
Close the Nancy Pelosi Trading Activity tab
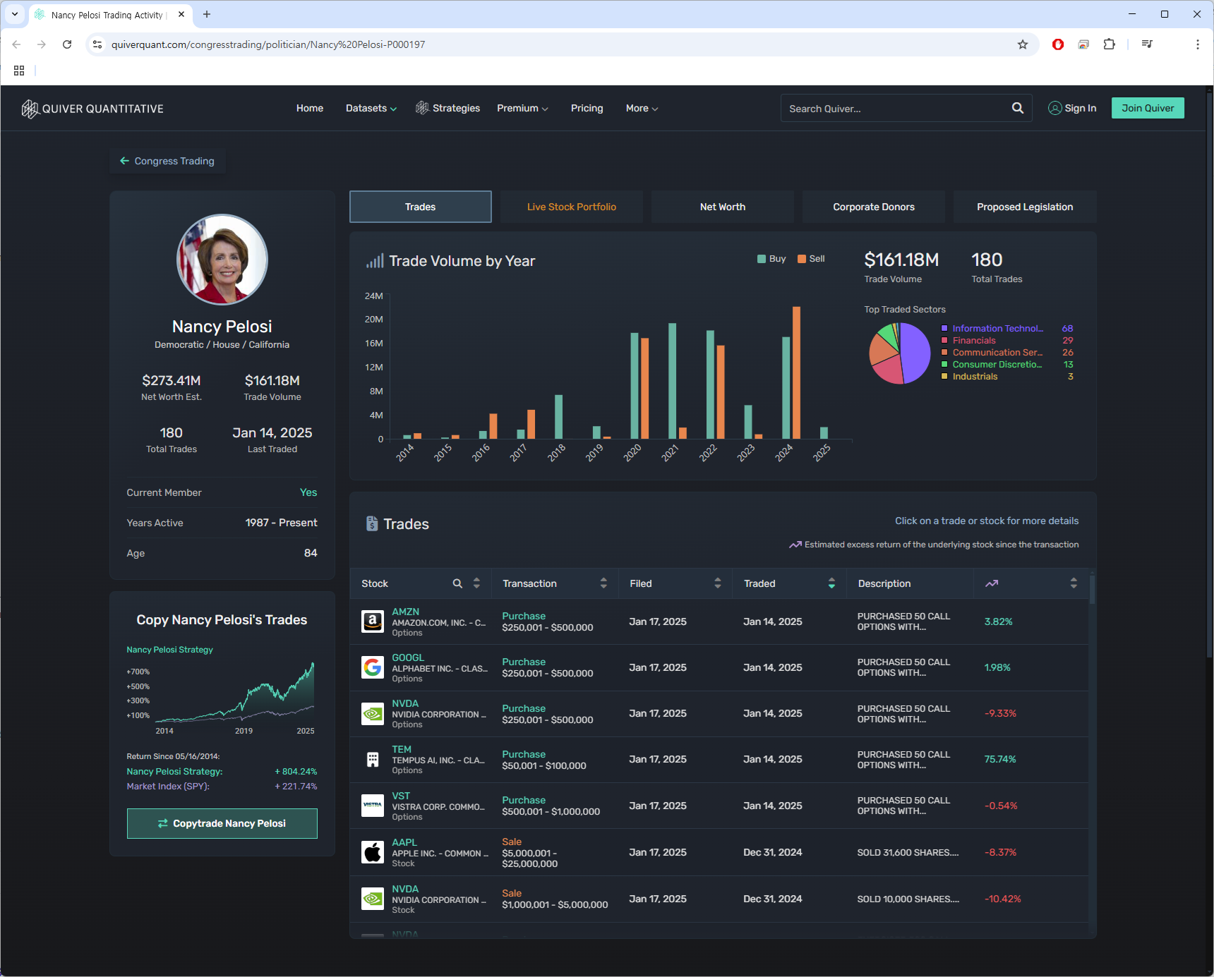point(181,14)
